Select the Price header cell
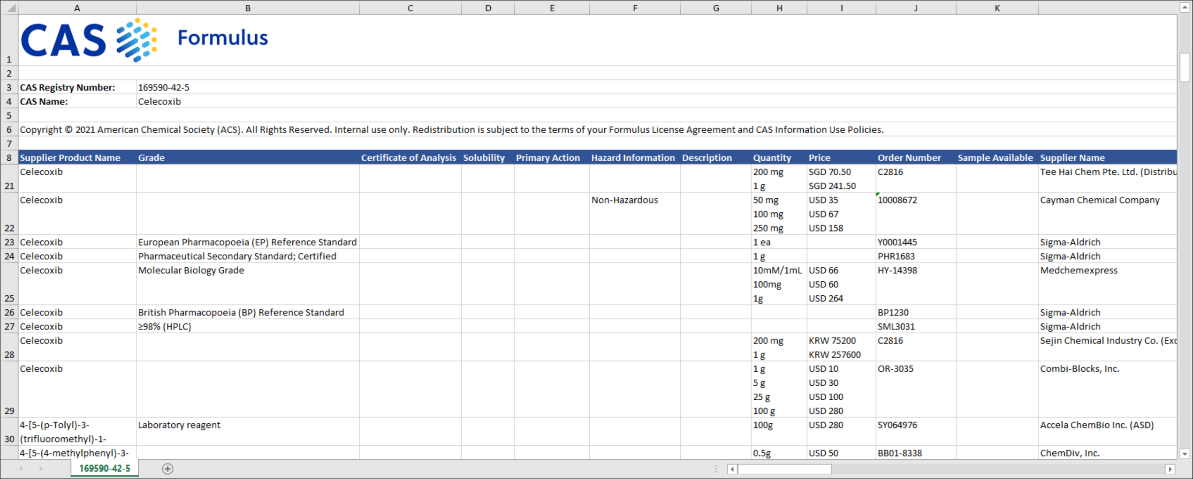Image resolution: width=1193 pixels, height=479 pixels. click(842, 157)
